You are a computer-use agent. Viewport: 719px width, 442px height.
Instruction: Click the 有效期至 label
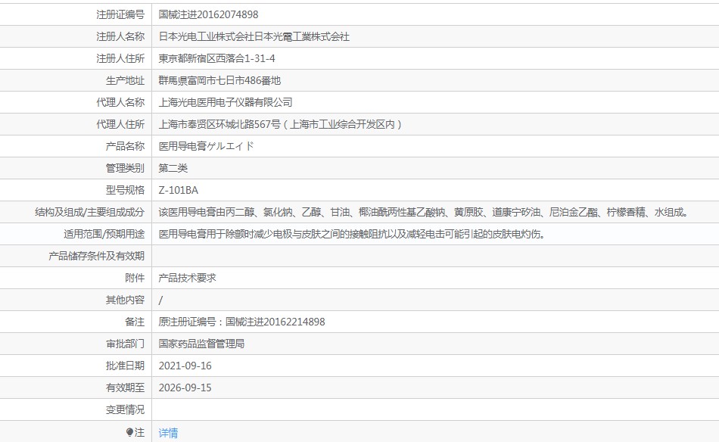pos(125,388)
